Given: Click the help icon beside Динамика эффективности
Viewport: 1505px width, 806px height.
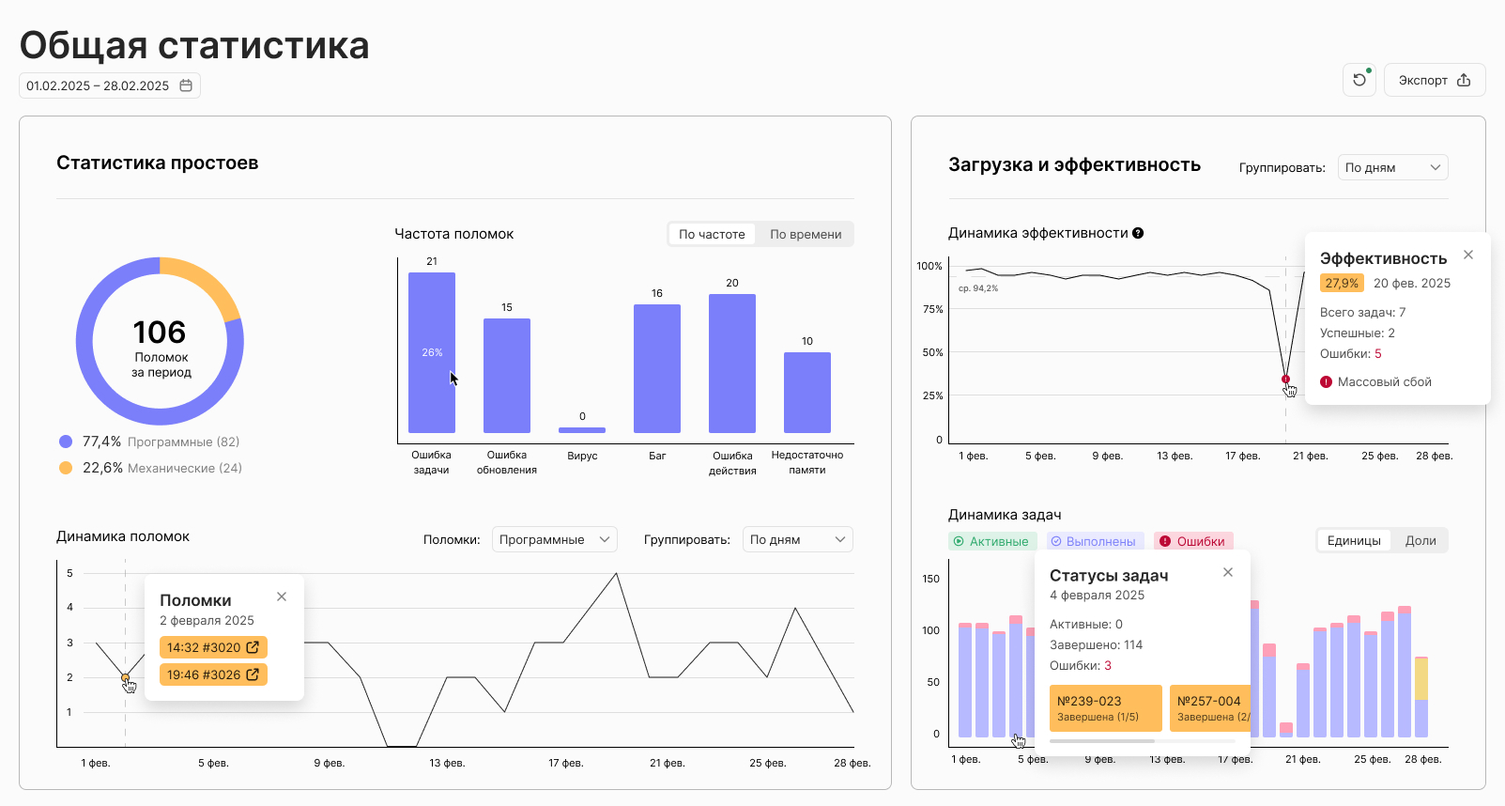Looking at the screenshot, I should tap(1138, 233).
